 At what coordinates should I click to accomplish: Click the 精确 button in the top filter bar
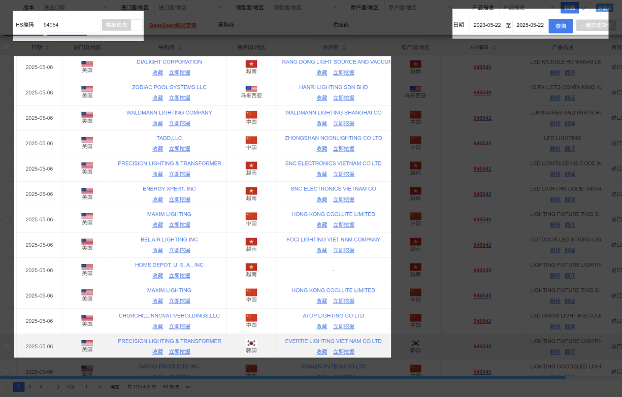pyautogui.click(x=569, y=8)
